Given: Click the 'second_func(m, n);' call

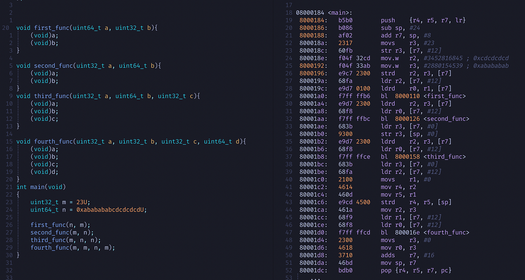Looking at the screenshot, I should coord(62,232).
